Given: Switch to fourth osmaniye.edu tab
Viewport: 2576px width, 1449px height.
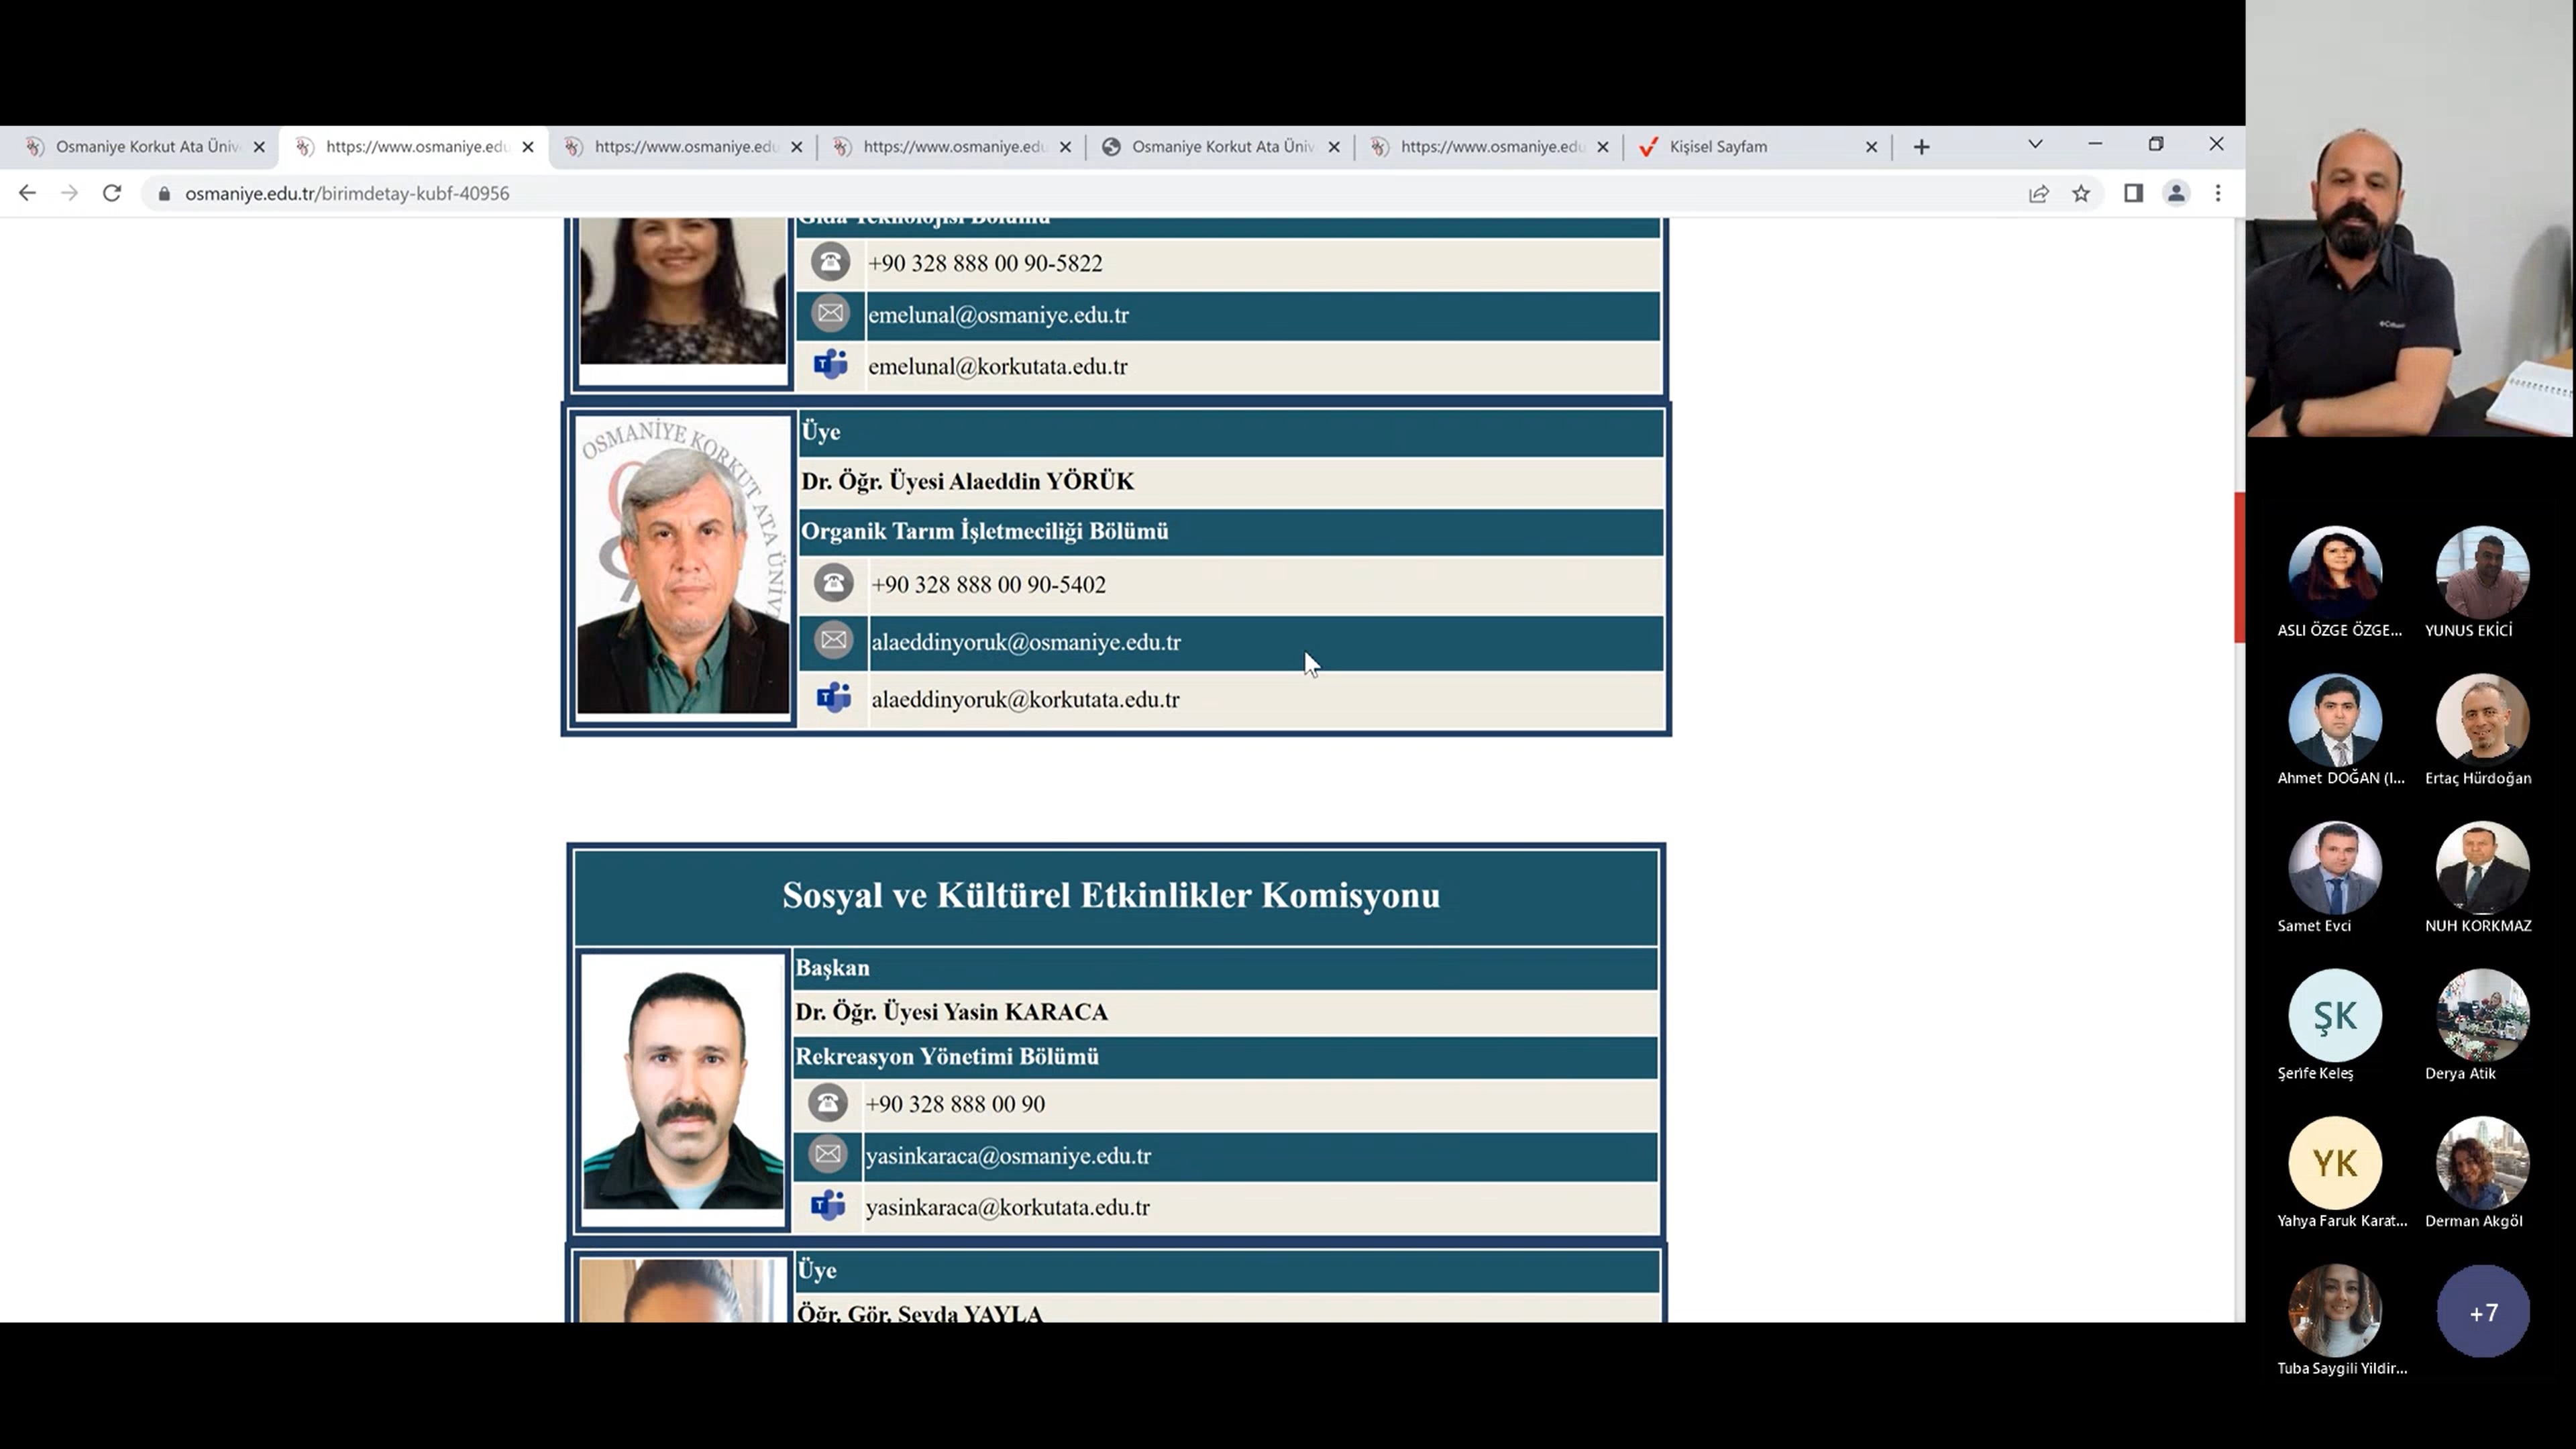Looking at the screenshot, I should click(x=952, y=147).
